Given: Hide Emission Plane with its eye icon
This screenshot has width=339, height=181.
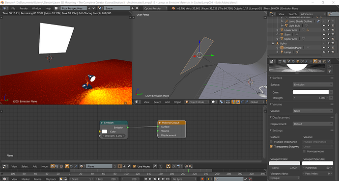Looking at the screenshot, I should pyautogui.click(x=324, y=48).
